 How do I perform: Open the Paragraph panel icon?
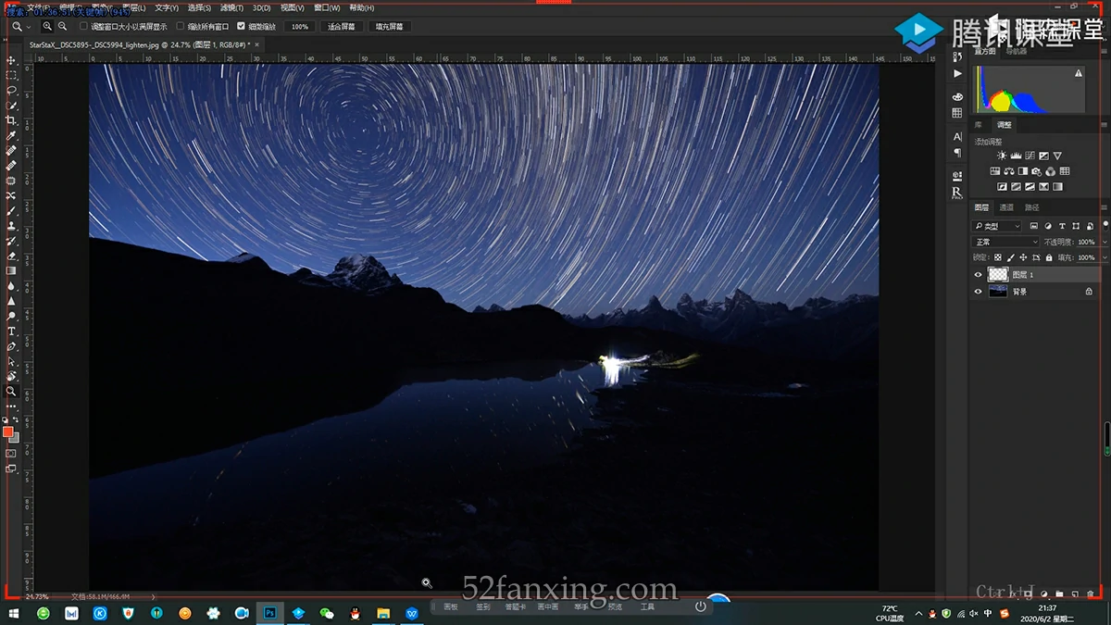957,153
